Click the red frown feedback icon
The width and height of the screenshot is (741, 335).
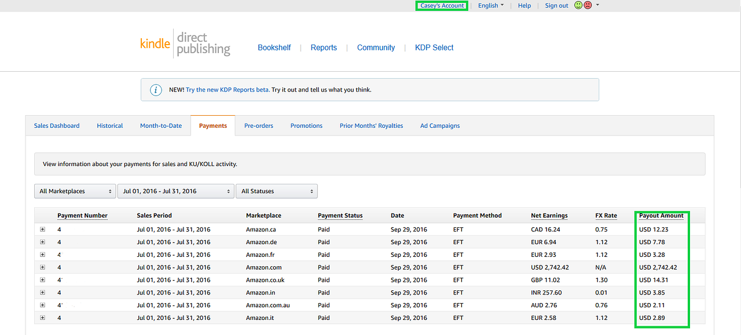click(588, 5)
